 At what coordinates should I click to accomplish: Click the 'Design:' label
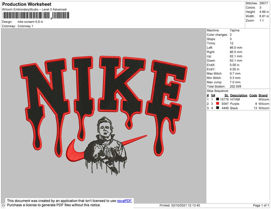[7, 22]
